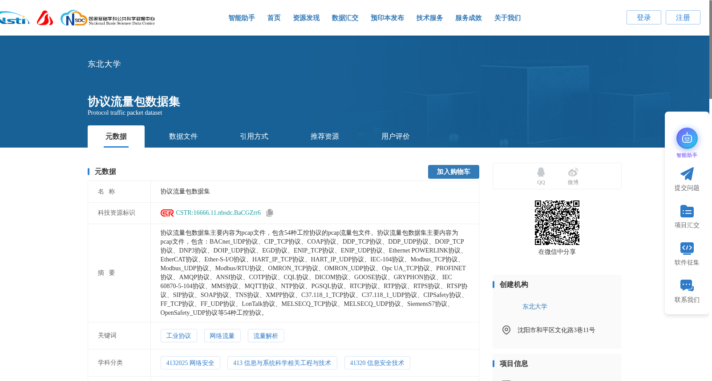Click the GR science resource identifier logo

(x=167, y=213)
